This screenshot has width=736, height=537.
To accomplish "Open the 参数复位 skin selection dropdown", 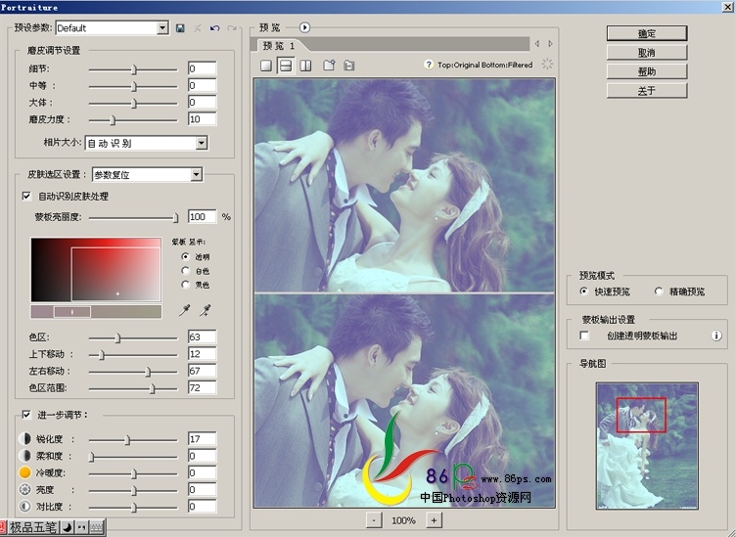I will click(196, 174).
